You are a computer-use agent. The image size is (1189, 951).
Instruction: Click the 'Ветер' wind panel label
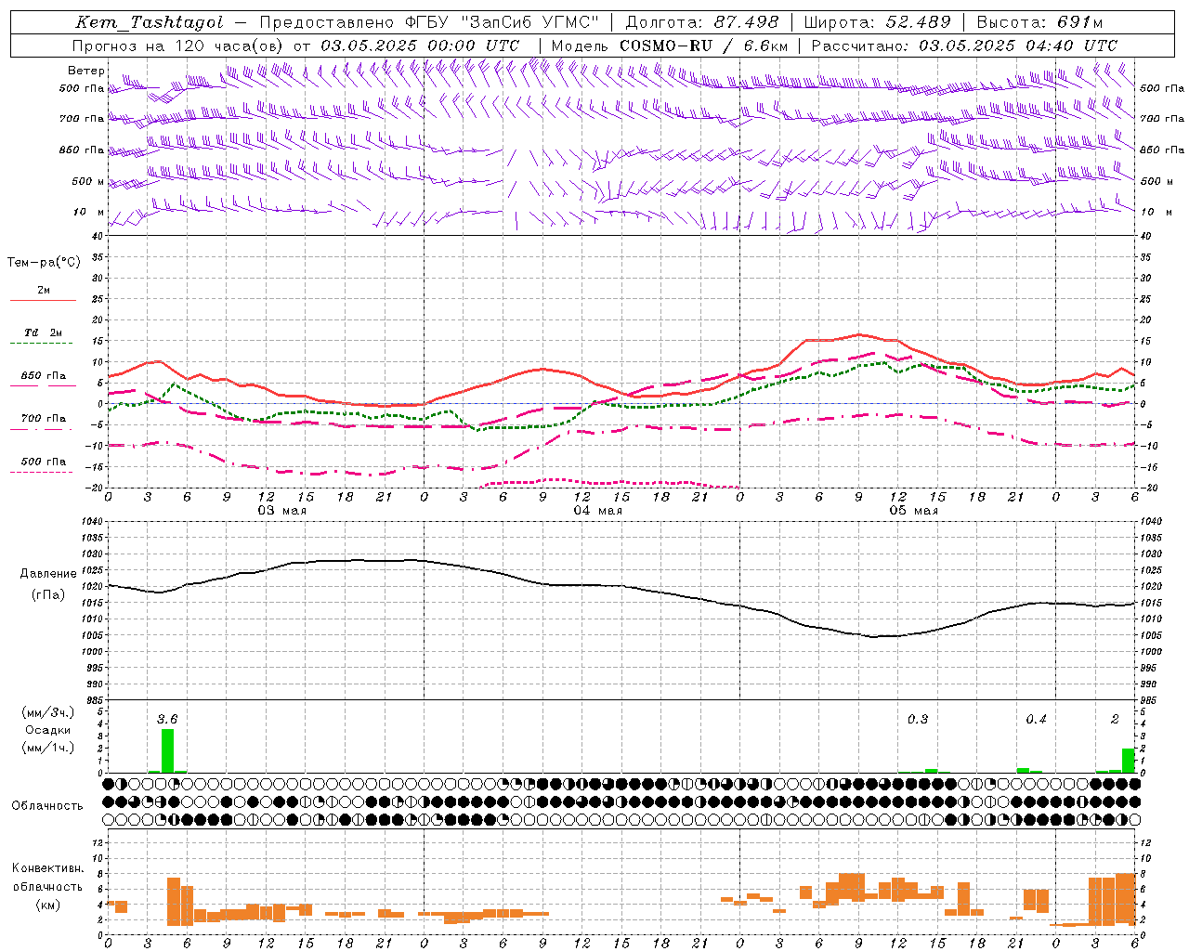pos(85,71)
